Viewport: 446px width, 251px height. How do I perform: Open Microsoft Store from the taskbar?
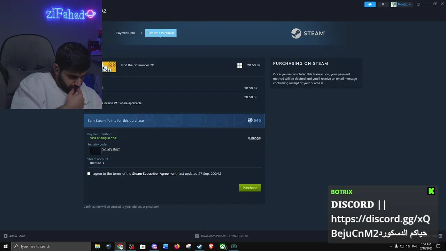click(x=143, y=246)
